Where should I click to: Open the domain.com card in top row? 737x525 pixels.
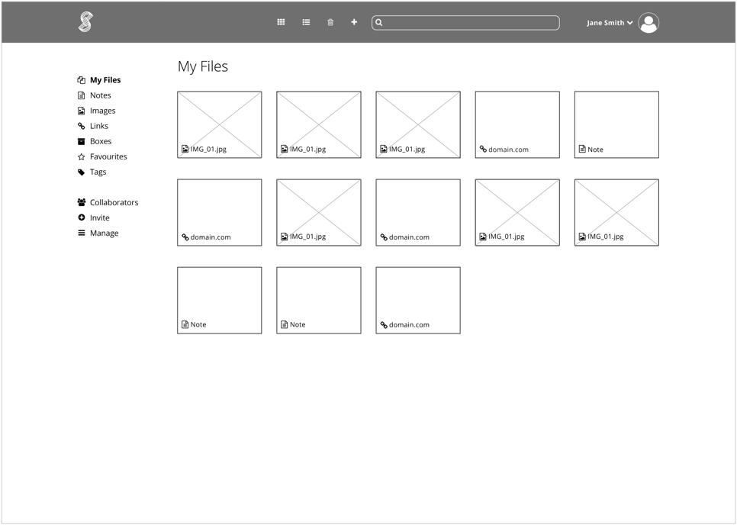pyautogui.click(x=517, y=124)
